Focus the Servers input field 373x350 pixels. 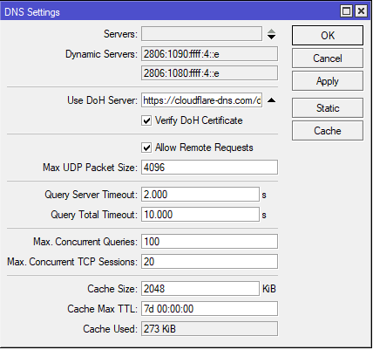tap(201, 34)
